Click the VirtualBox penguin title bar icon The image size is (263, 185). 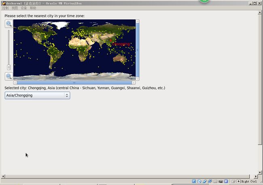tap(4, 3)
